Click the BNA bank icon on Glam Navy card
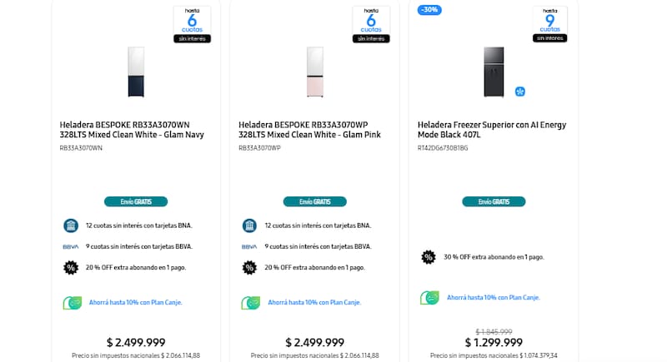This screenshot has height=362, width=667. [70, 226]
